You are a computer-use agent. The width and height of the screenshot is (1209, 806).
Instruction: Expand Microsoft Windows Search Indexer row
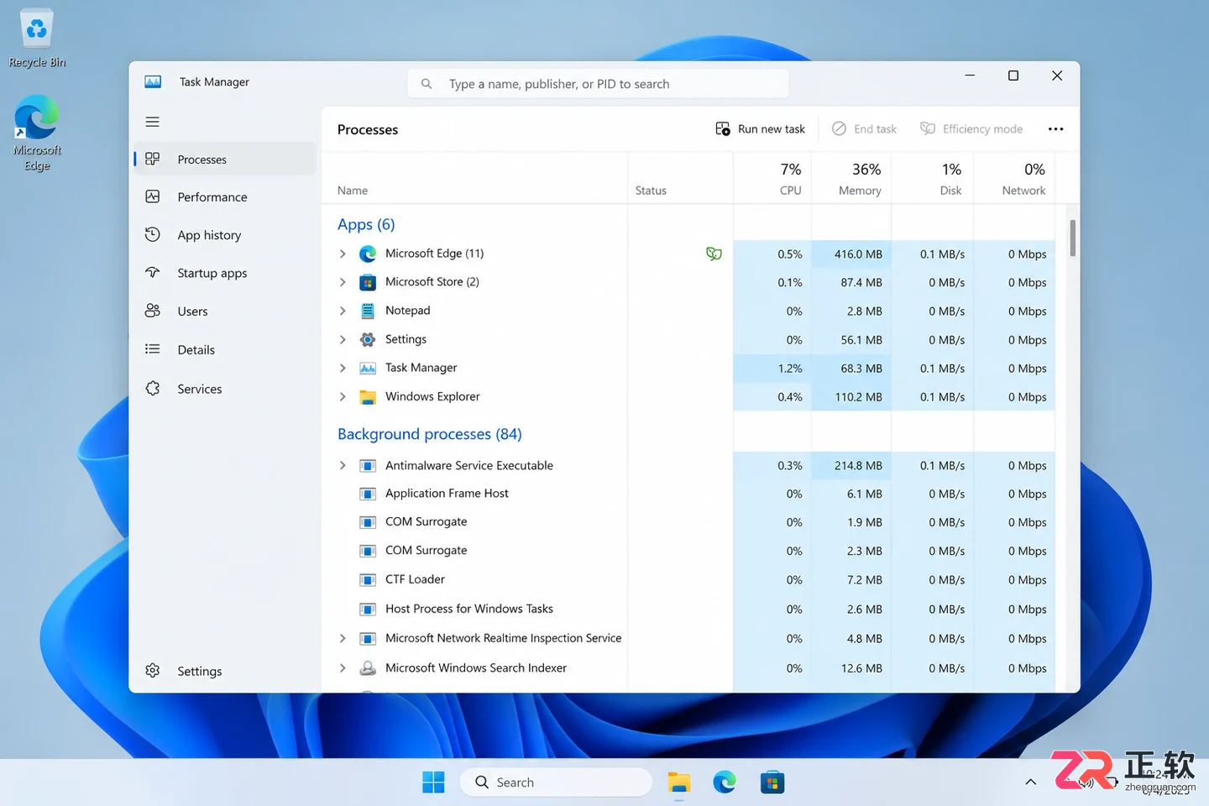coord(343,668)
